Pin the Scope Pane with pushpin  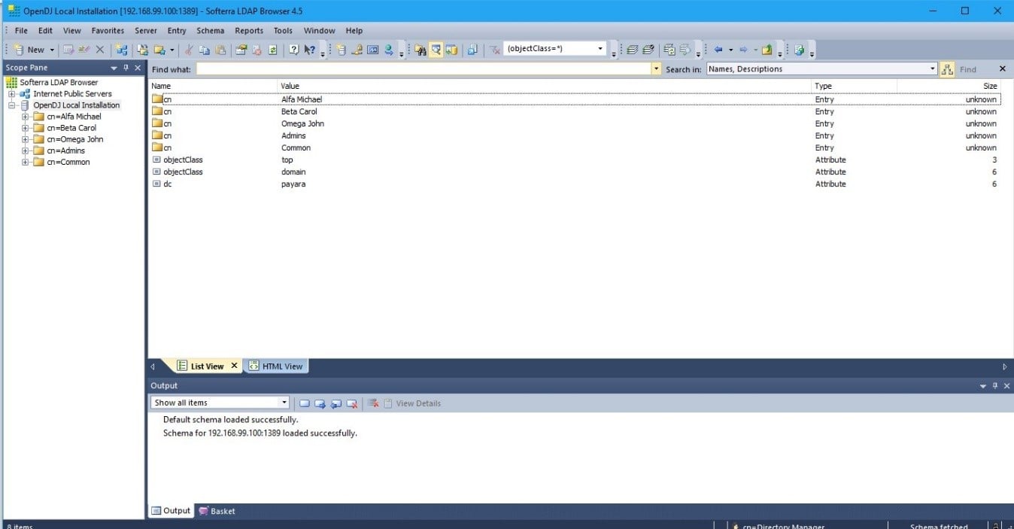point(126,68)
